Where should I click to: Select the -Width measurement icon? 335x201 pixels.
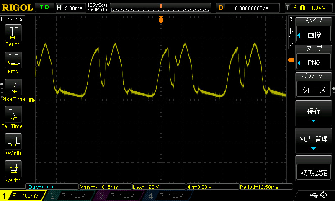coord(13,168)
